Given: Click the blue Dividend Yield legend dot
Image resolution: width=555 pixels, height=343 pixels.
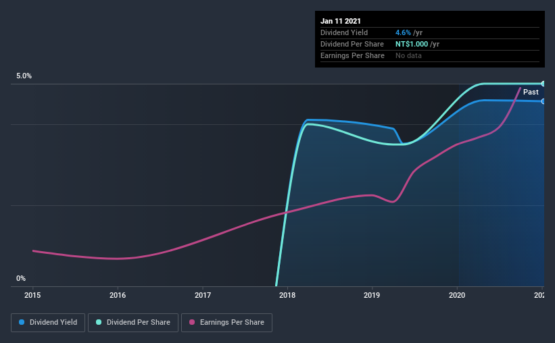Looking at the screenshot, I should click(22, 322).
